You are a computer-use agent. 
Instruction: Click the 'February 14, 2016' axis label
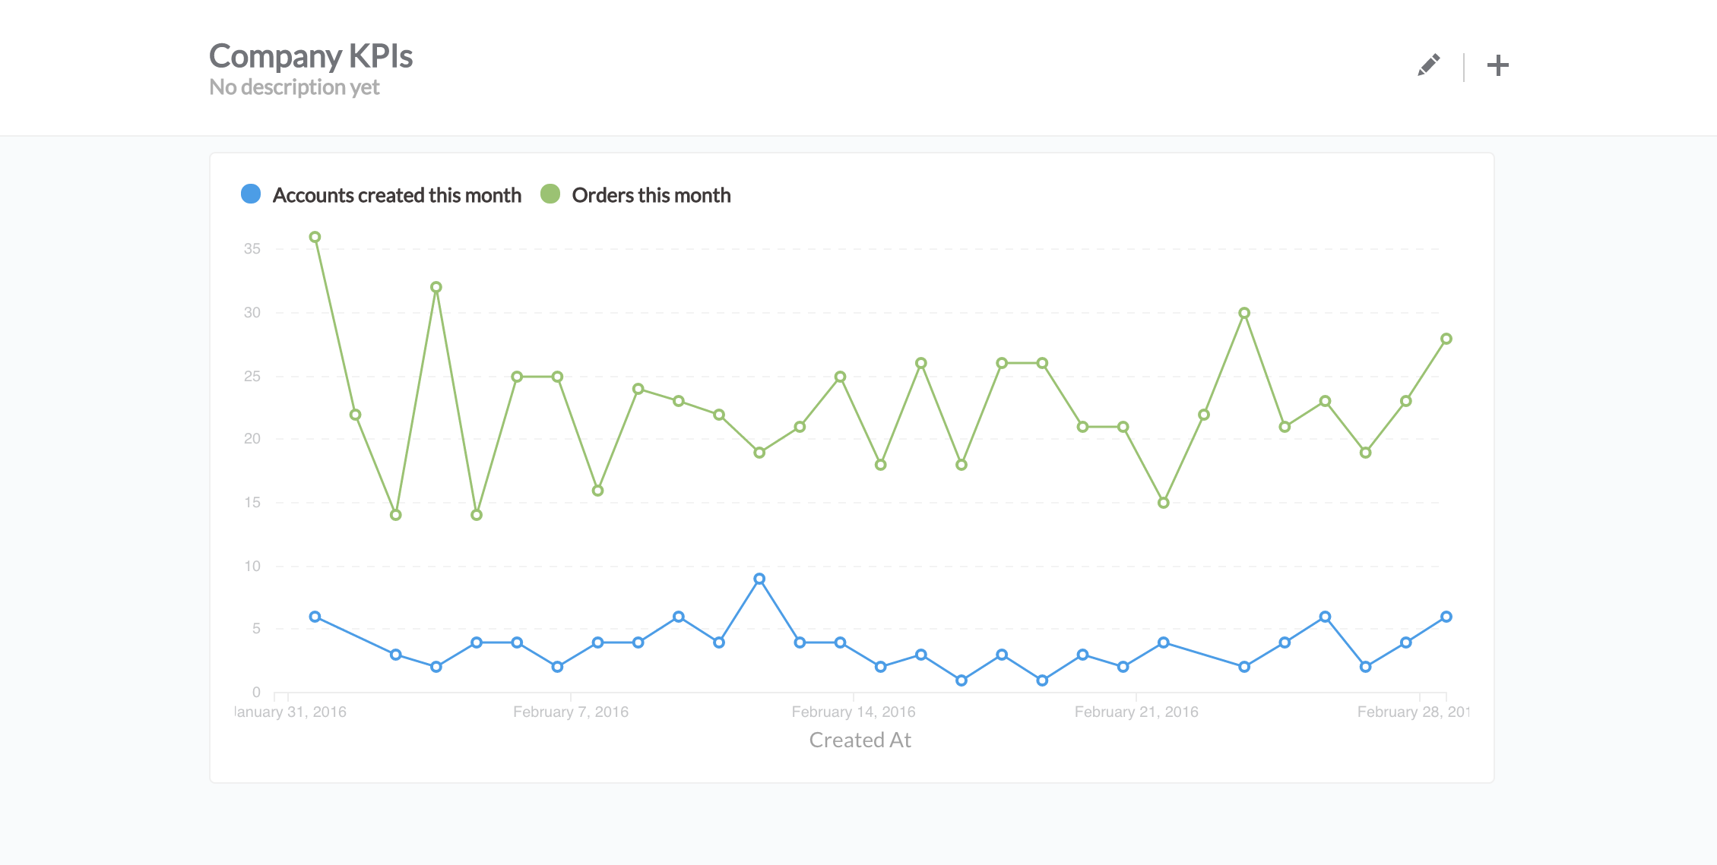click(854, 712)
